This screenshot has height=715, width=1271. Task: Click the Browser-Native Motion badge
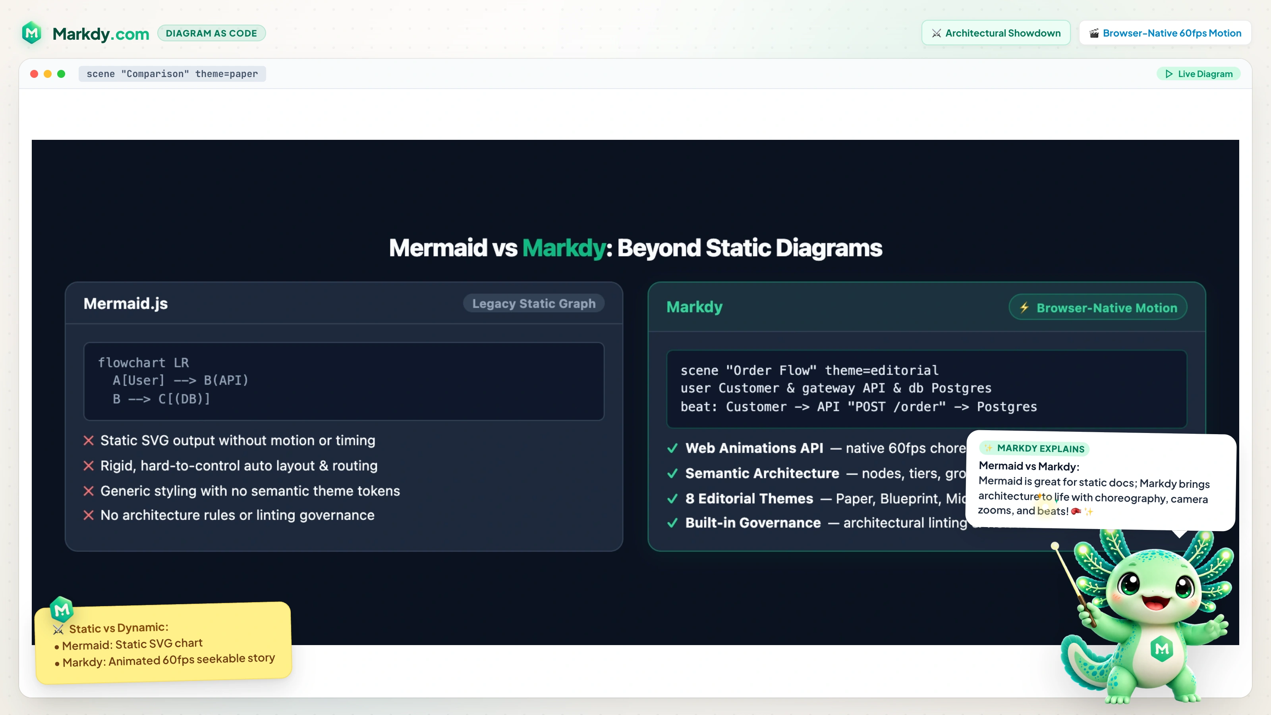pyautogui.click(x=1098, y=307)
